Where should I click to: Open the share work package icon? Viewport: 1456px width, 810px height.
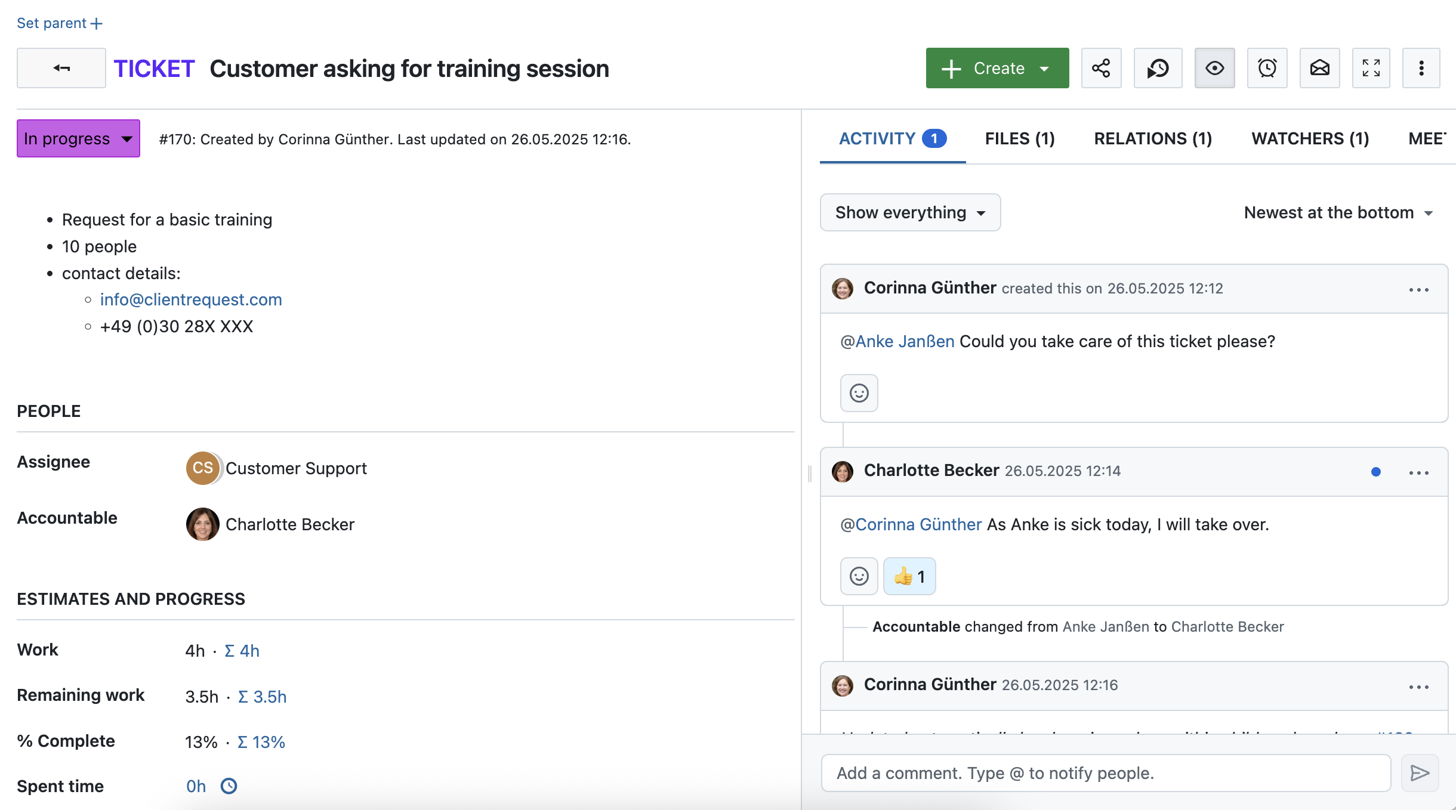coord(1101,69)
